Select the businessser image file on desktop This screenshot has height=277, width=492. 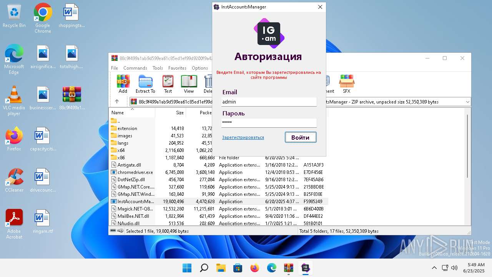(43, 98)
